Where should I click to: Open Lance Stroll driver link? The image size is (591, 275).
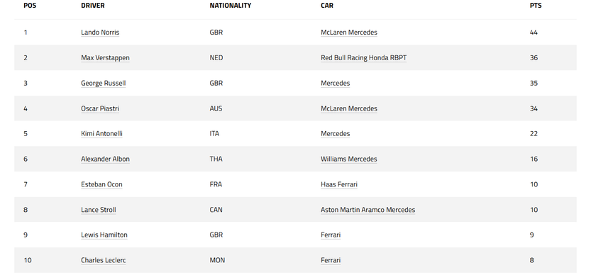coord(99,210)
